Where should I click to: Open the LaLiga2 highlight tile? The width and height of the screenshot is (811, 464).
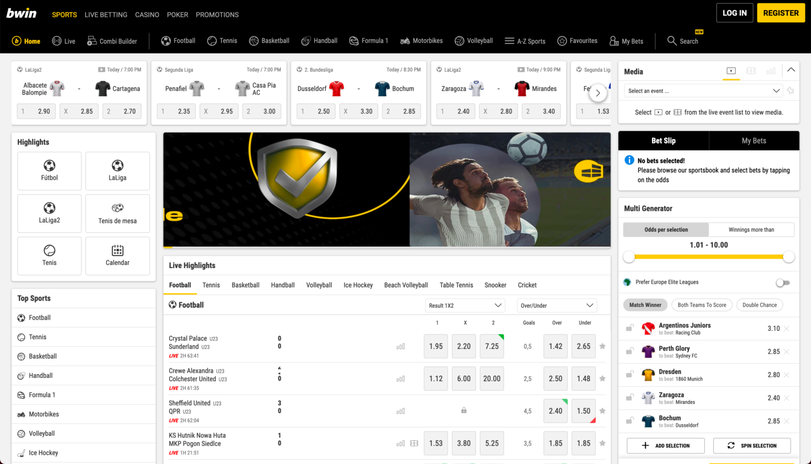49,213
